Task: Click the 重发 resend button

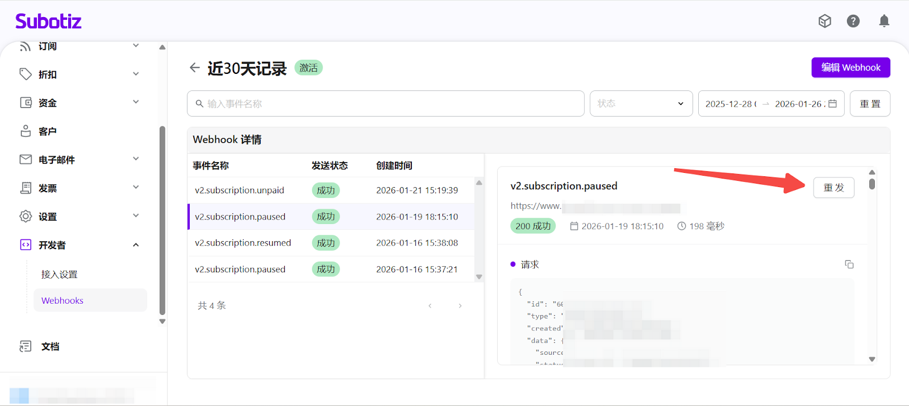Action: click(833, 188)
